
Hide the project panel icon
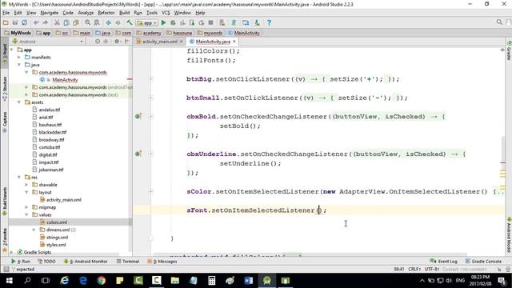click(x=127, y=42)
